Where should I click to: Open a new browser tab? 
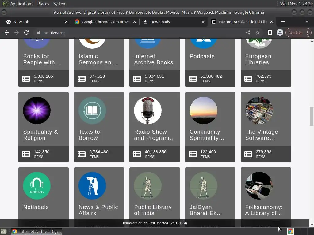(283, 22)
